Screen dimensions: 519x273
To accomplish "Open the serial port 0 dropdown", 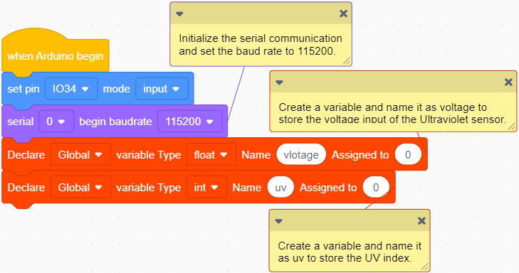I will [x=56, y=122].
